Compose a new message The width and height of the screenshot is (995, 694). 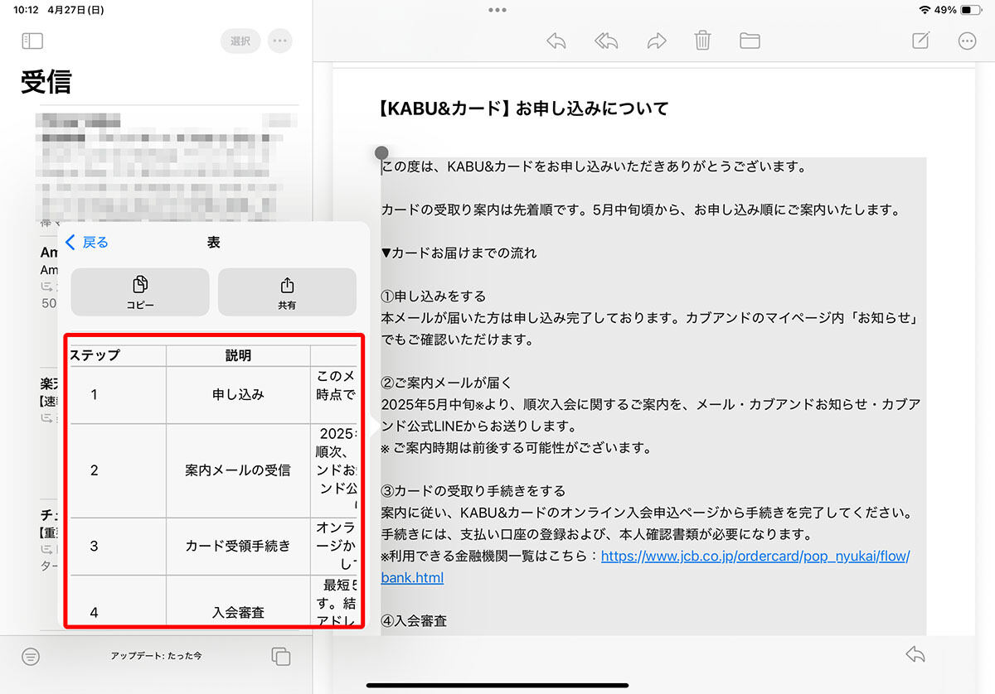pyautogui.click(x=920, y=41)
